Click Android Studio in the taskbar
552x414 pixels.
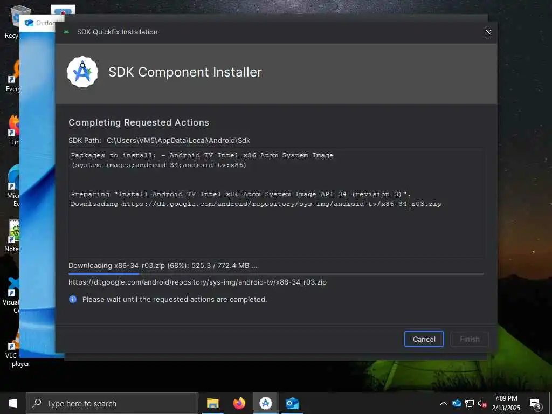pos(265,403)
